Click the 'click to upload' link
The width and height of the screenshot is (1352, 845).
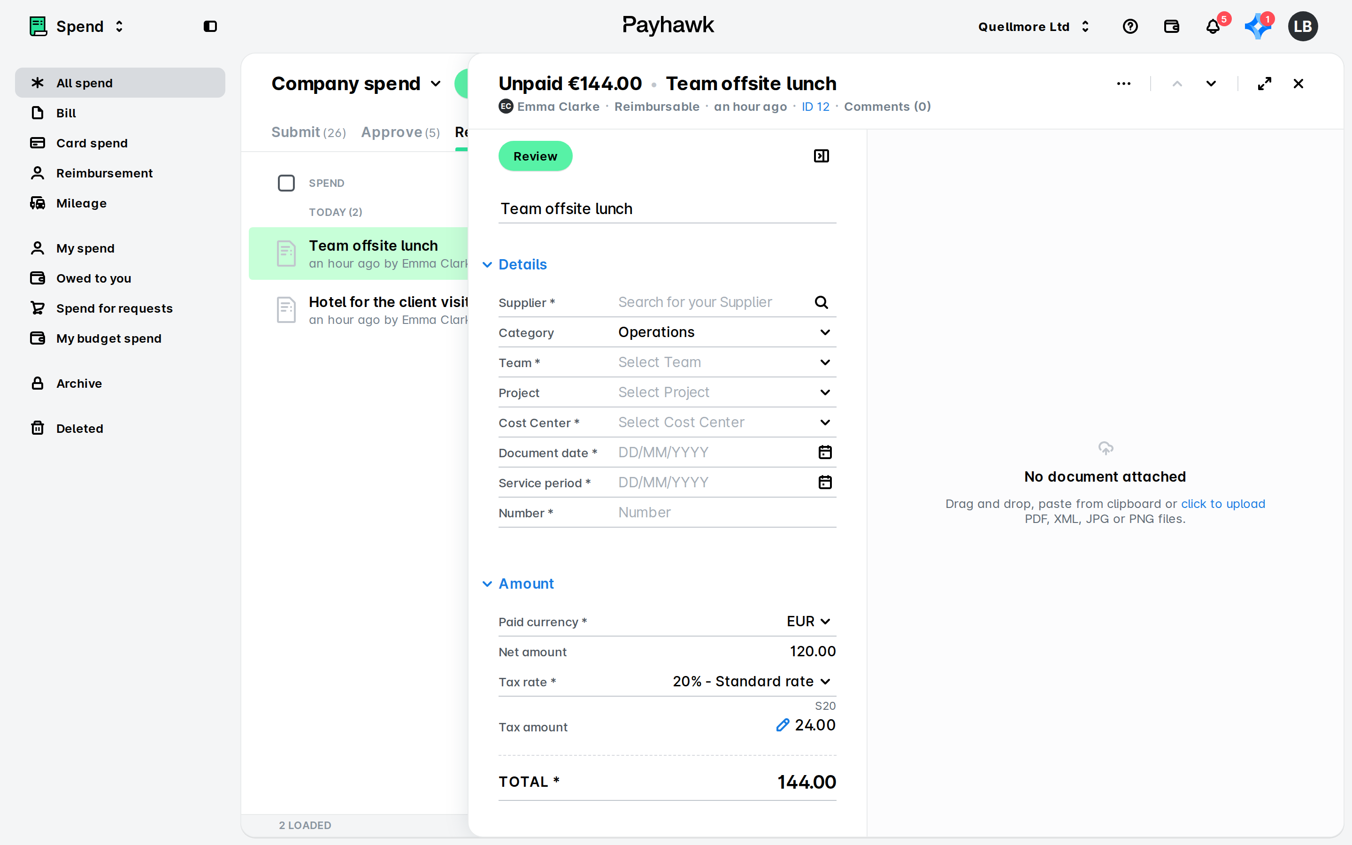pos(1223,504)
